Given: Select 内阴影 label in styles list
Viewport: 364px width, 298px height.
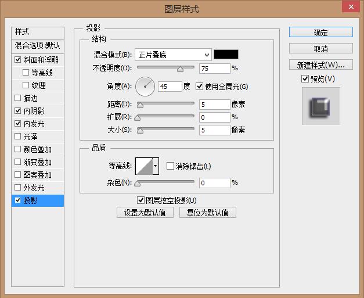Looking at the screenshot, I should [x=34, y=111].
